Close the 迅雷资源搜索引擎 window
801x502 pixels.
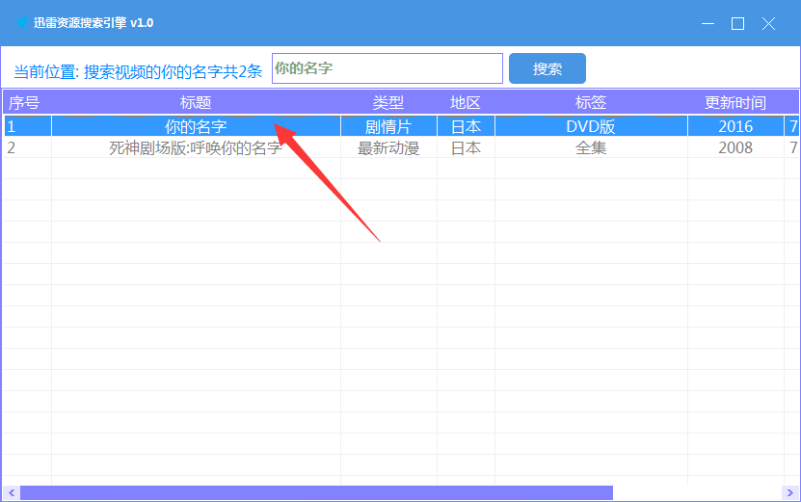(x=768, y=23)
